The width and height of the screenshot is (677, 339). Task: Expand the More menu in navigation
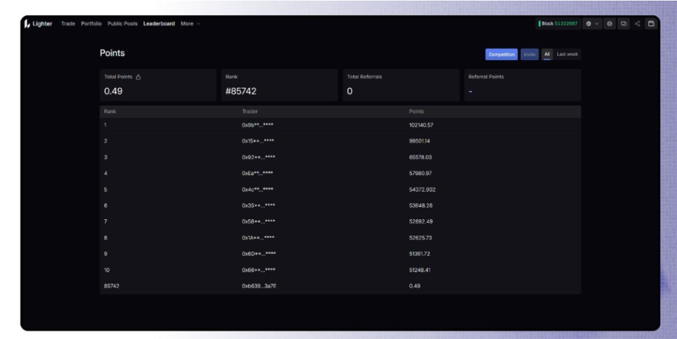(190, 24)
